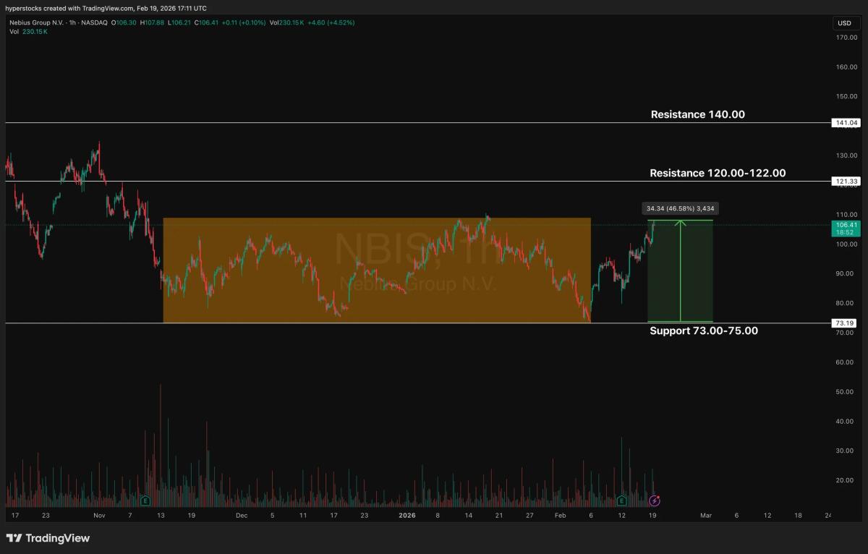Select the Nebius Group N.V. symbol title
Image resolution: width=868 pixels, height=554 pixels.
tap(36, 22)
